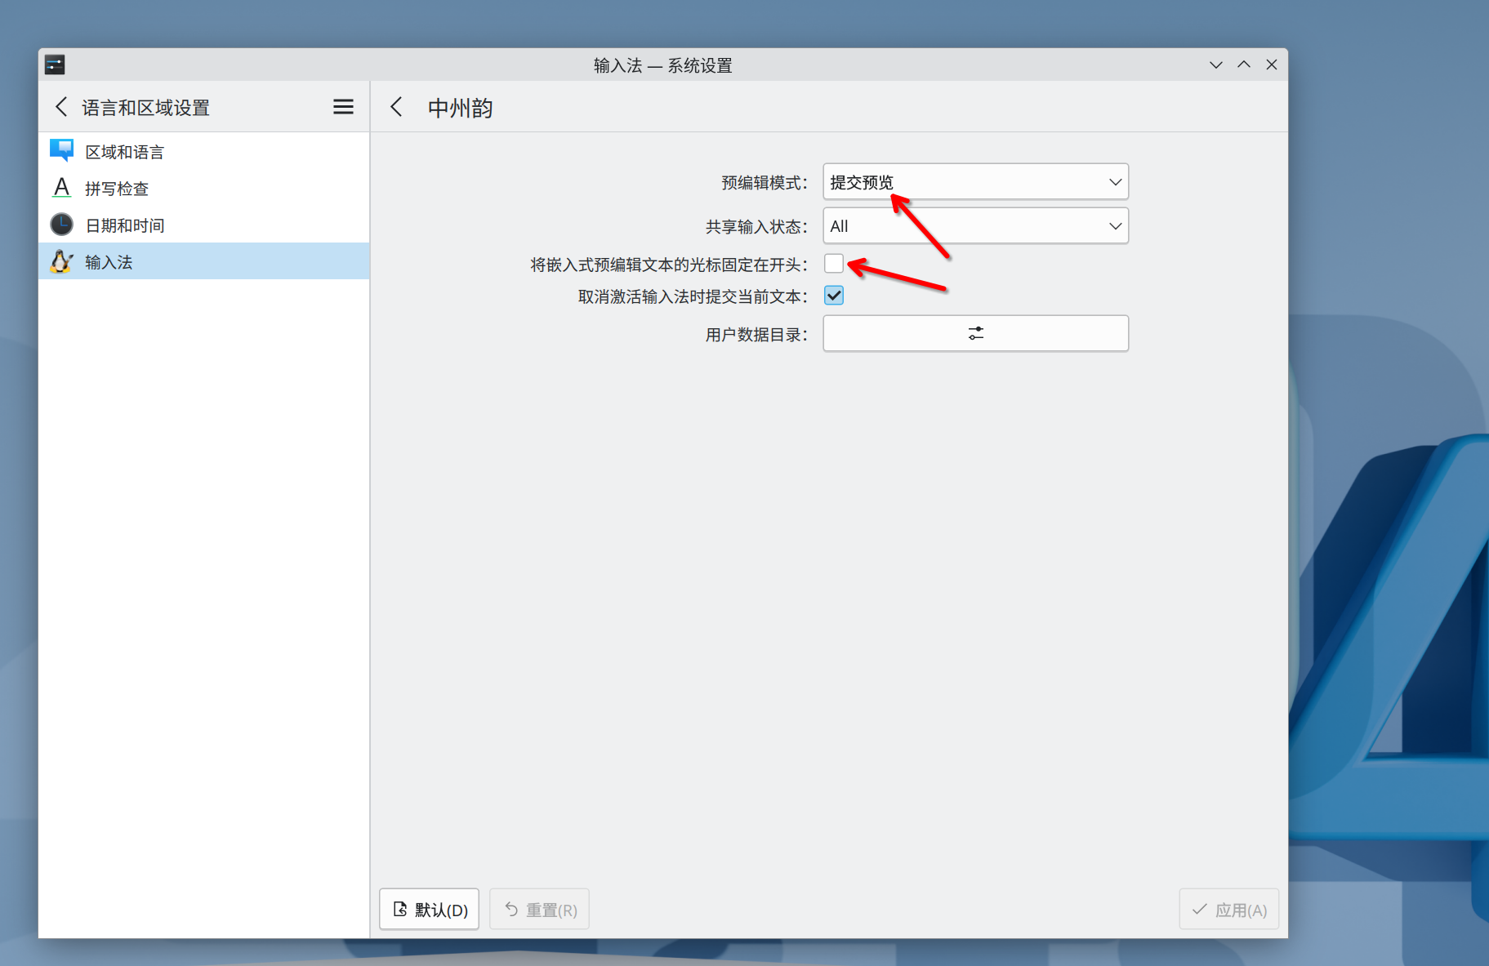The width and height of the screenshot is (1489, 966).
Task: Click the 日期和时间 clock icon
Action: [x=61, y=225]
